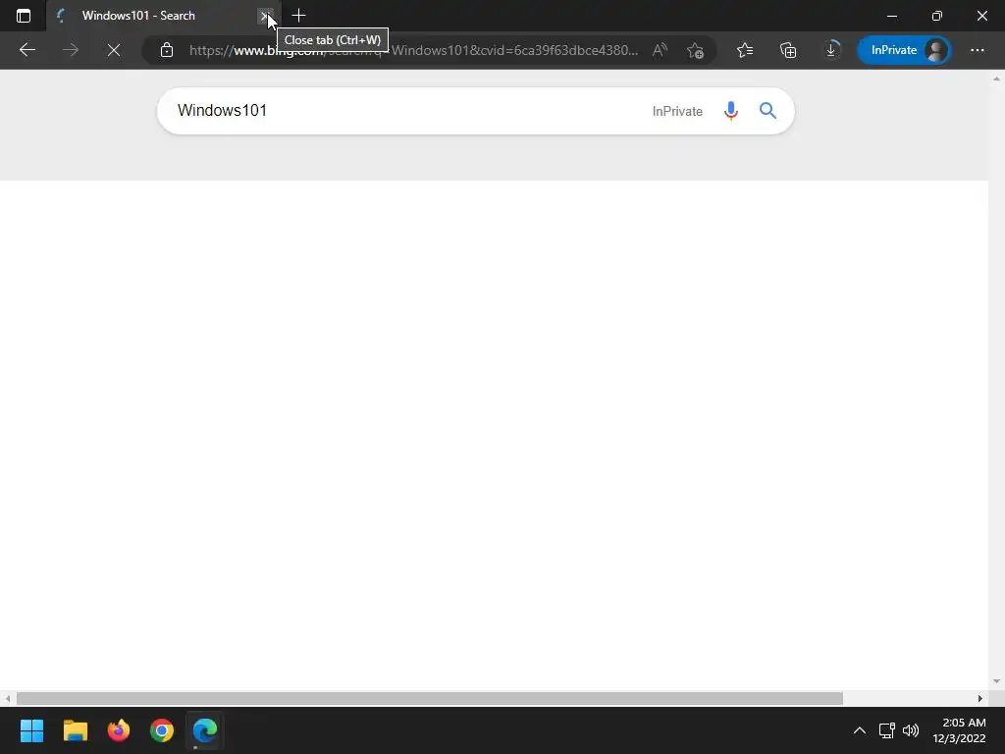The image size is (1005, 754).
Task: Show the Downloads panel
Action: pos(831,50)
